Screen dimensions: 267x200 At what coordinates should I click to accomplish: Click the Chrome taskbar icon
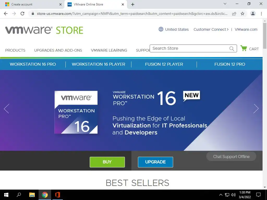click(x=45, y=195)
